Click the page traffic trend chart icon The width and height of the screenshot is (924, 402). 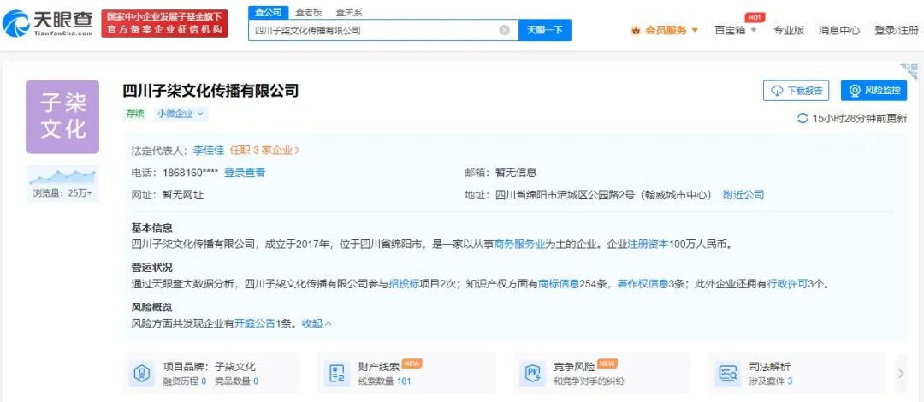click(62, 176)
